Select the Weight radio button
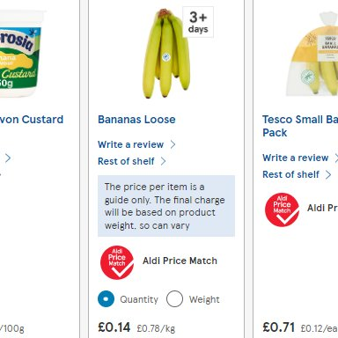The width and height of the screenshot is (338, 338). [x=174, y=299]
